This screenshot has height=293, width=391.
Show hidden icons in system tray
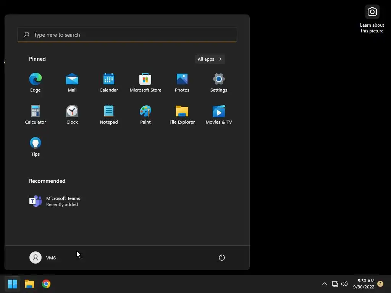tap(325, 284)
